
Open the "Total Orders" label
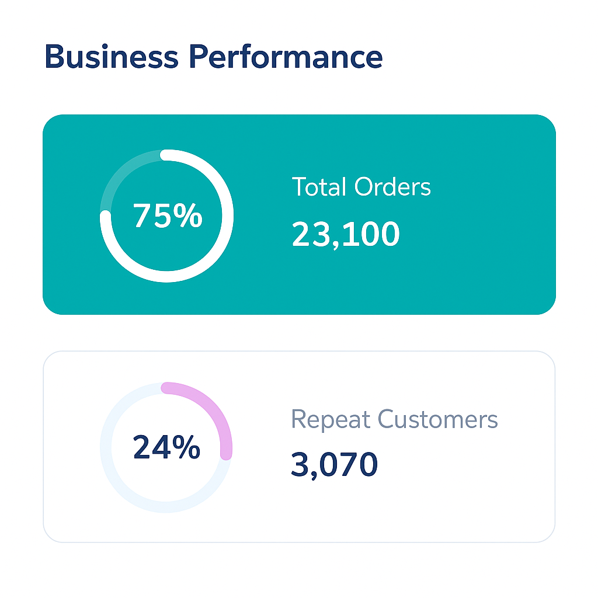point(361,187)
